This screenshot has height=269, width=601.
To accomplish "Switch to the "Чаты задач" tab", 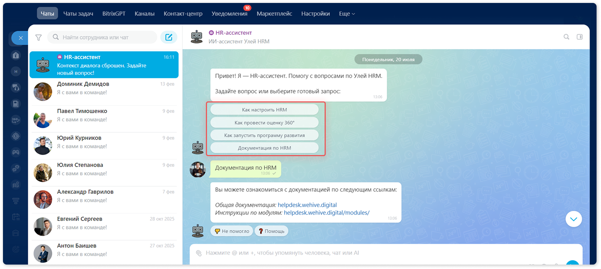I will tap(78, 14).
